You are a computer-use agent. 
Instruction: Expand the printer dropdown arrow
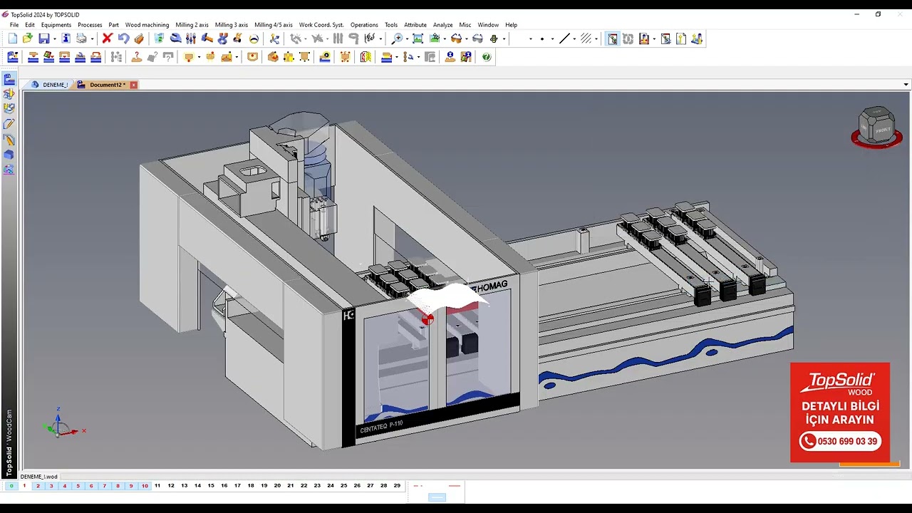click(92, 39)
